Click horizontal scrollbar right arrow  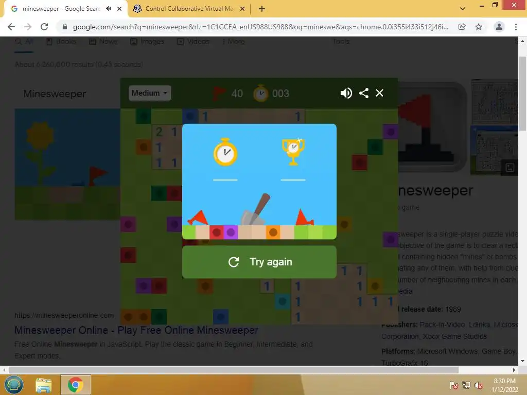[x=514, y=370]
